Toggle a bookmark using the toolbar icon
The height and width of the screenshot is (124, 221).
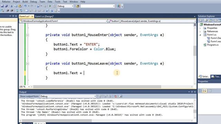[27, 11]
